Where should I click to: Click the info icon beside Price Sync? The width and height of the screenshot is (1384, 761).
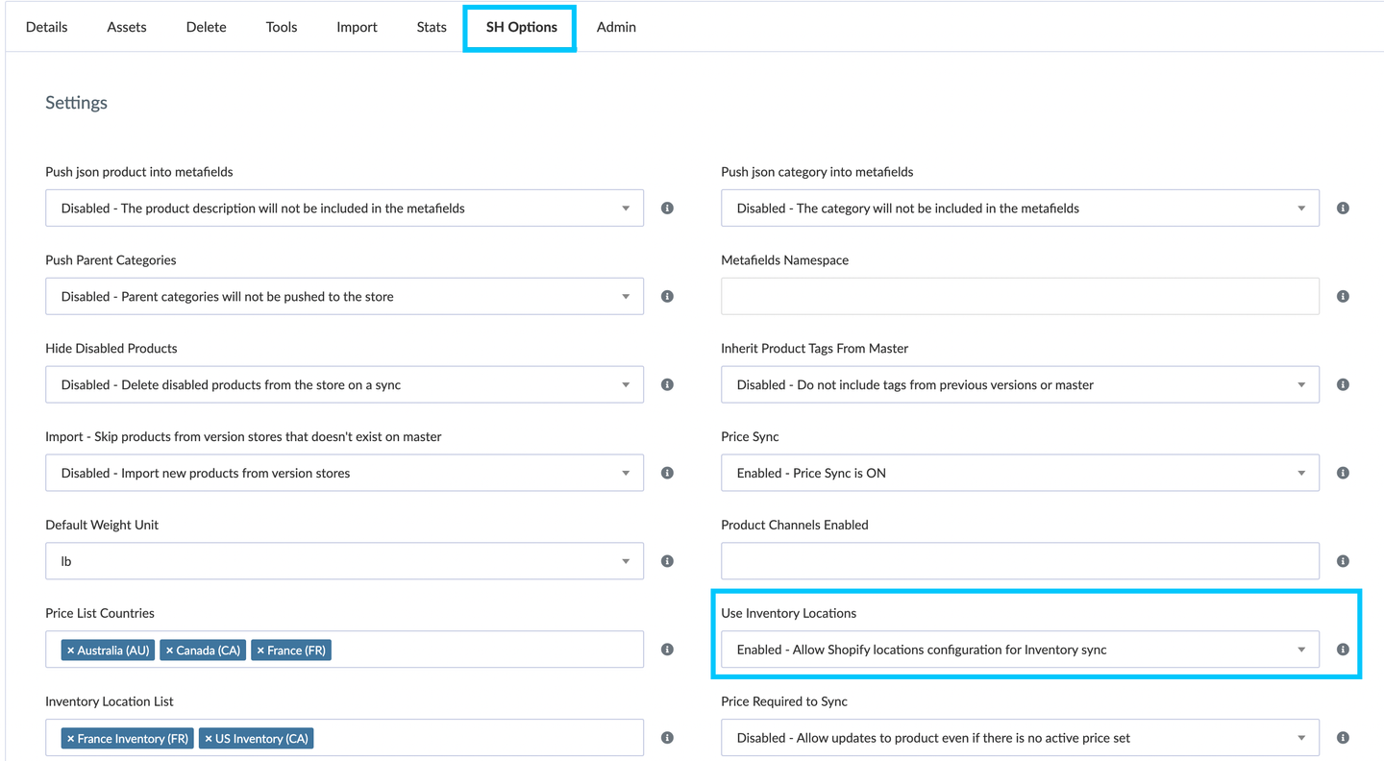click(1343, 472)
